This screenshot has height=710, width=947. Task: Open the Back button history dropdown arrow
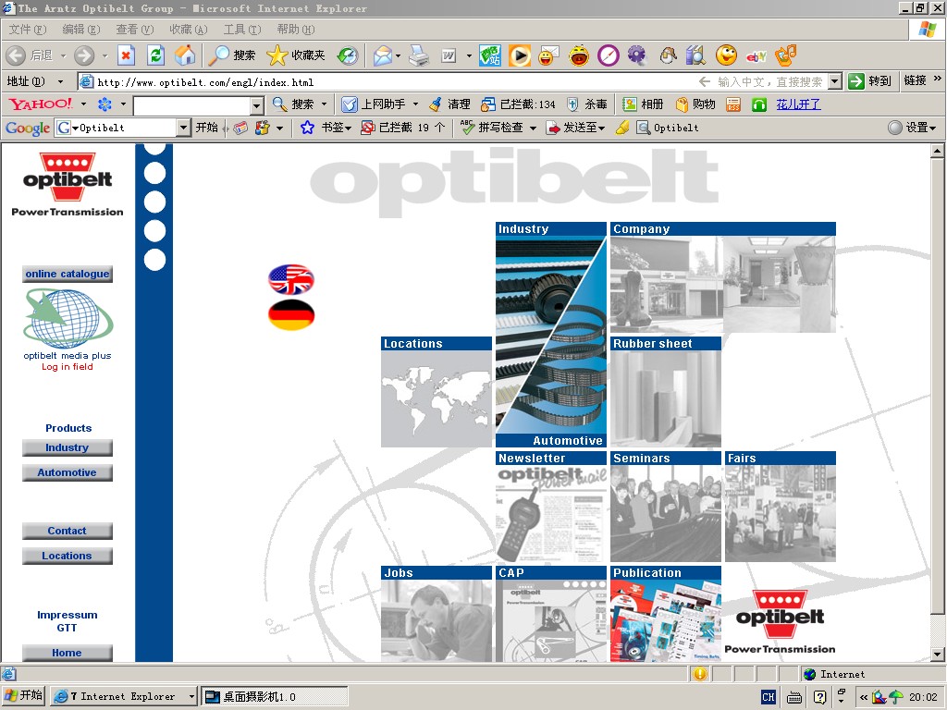[63, 55]
